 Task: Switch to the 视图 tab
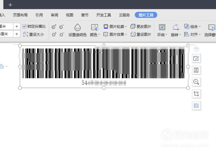coord(70,15)
